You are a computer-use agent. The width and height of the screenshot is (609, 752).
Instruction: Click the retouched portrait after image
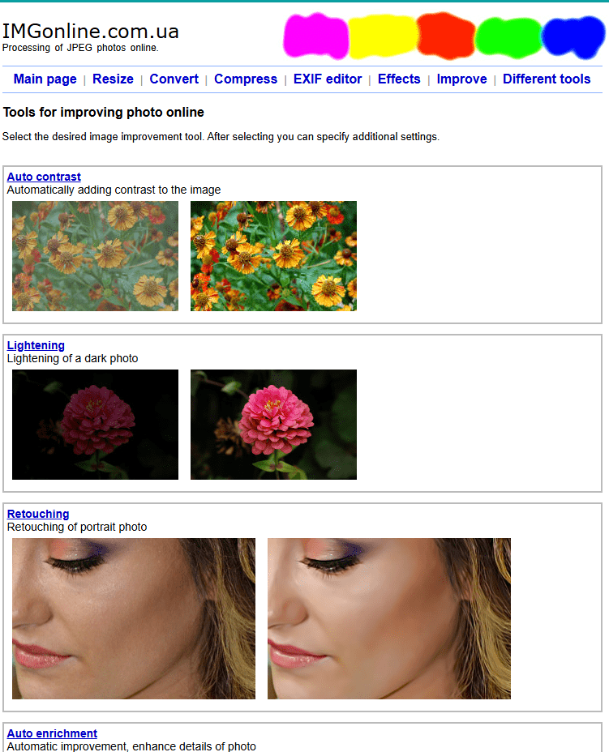coord(389,618)
